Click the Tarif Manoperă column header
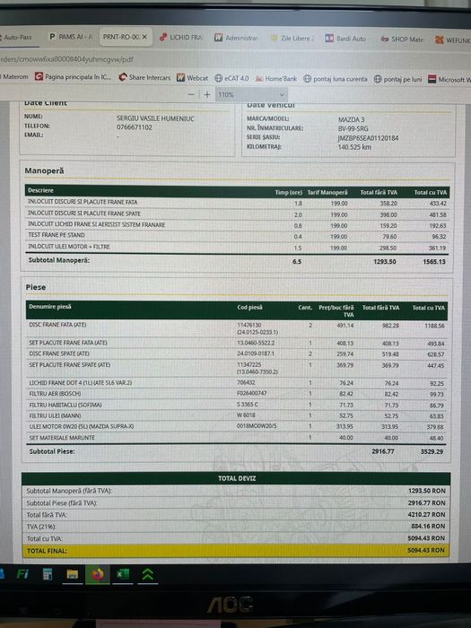Screen dimensions: 471x628 327,193
